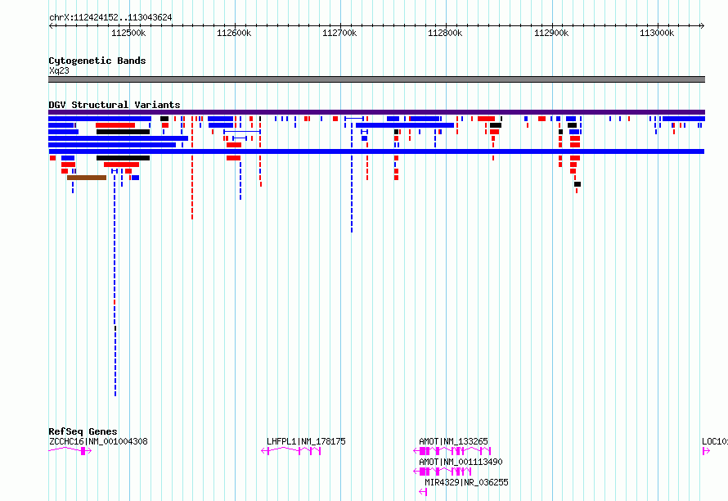Click the right arrow end of the ruler
This screenshot has height=501, width=728.
(x=702, y=26)
